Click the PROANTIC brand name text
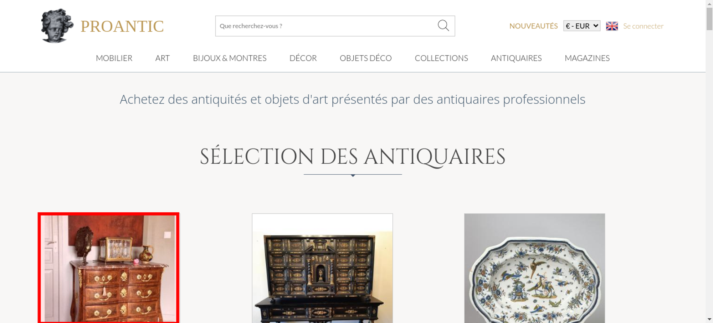 click(122, 26)
